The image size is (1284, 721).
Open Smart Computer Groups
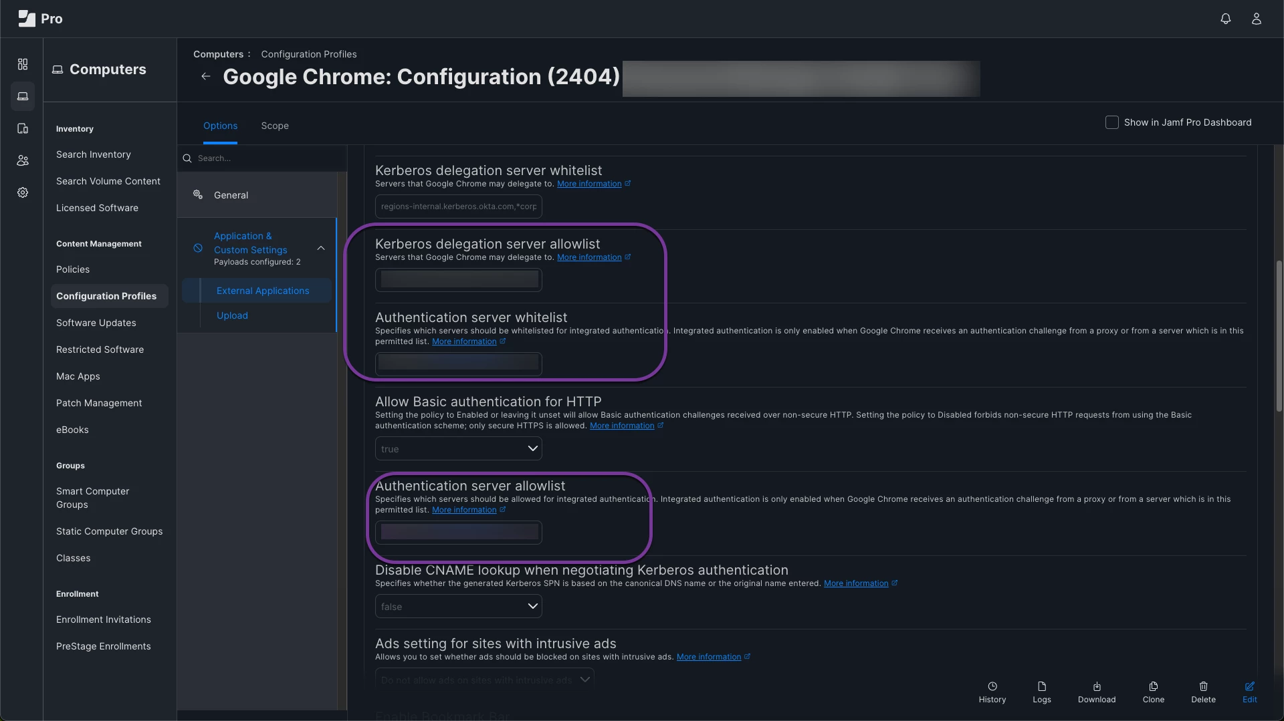point(93,498)
